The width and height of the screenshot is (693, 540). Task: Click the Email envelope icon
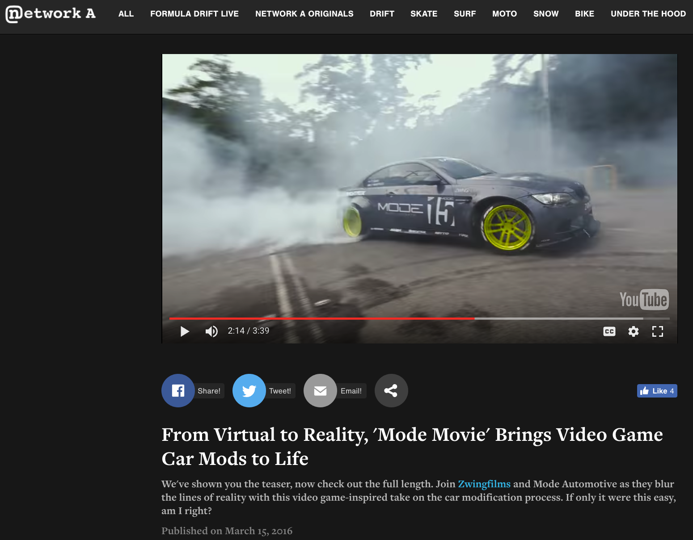pyautogui.click(x=320, y=390)
